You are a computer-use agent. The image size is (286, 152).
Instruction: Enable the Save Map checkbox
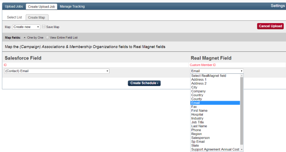[44, 26]
